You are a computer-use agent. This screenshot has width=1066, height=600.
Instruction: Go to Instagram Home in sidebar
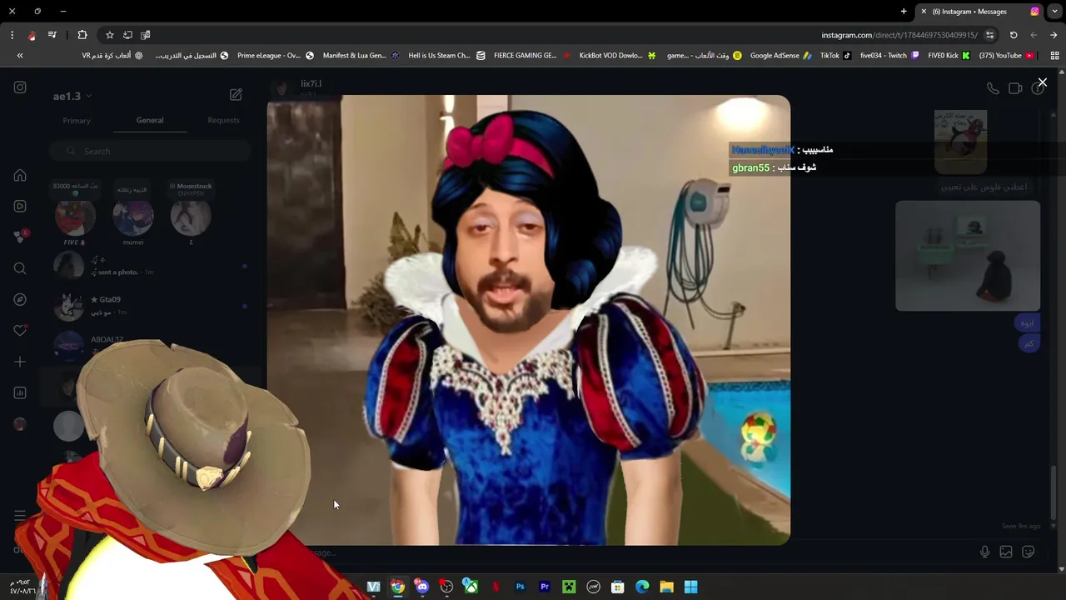coord(20,176)
